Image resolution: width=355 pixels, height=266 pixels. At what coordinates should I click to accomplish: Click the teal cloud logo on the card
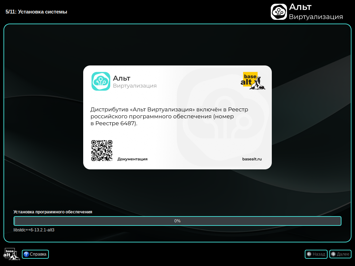pos(101,81)
